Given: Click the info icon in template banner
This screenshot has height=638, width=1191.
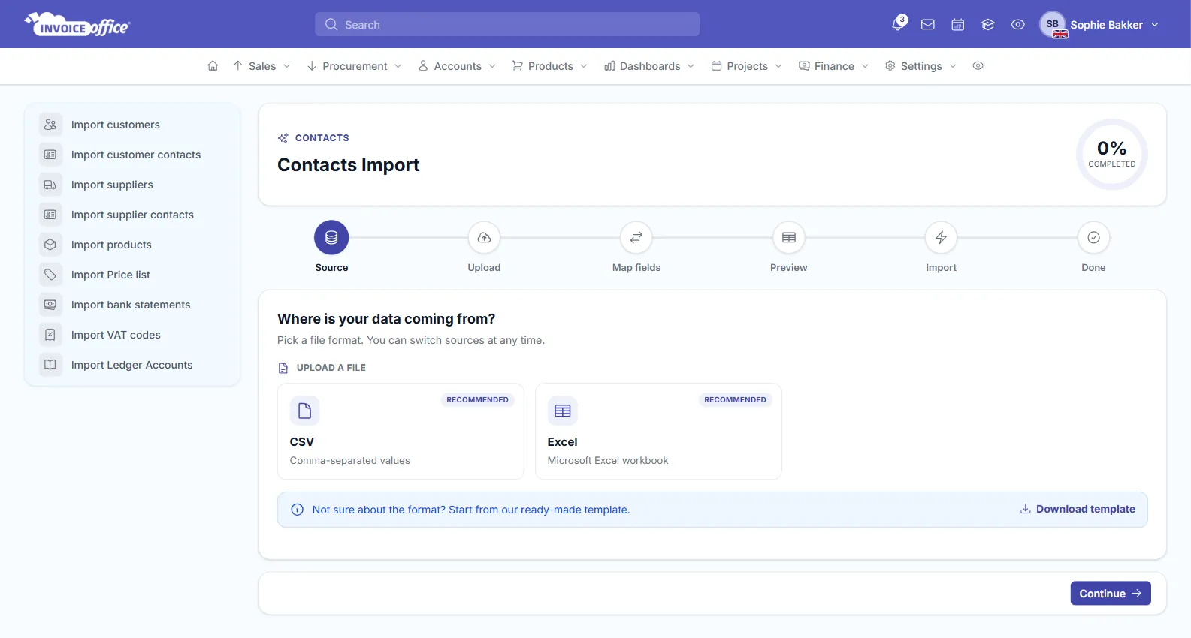Looking at the screenshot, I should coord(298,510).
